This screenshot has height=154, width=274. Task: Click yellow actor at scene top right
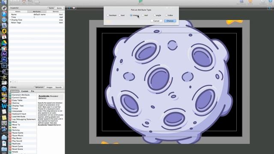click(234, 22)
